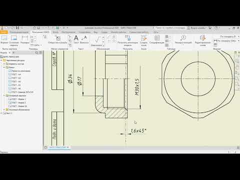Viewport: 240px width, 180px height.
Task: Select the M30x1,5 thread dimension
Action: pos(136,87)
